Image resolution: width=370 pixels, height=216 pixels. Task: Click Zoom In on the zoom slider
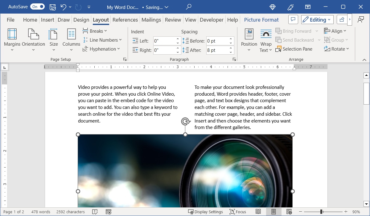click(346, 212)
